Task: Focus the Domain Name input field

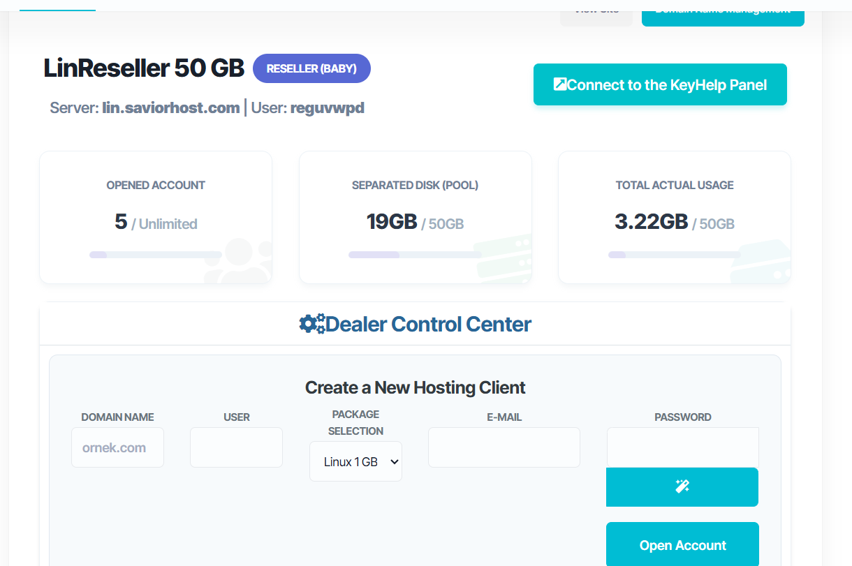Action: [x=117, y=447]
